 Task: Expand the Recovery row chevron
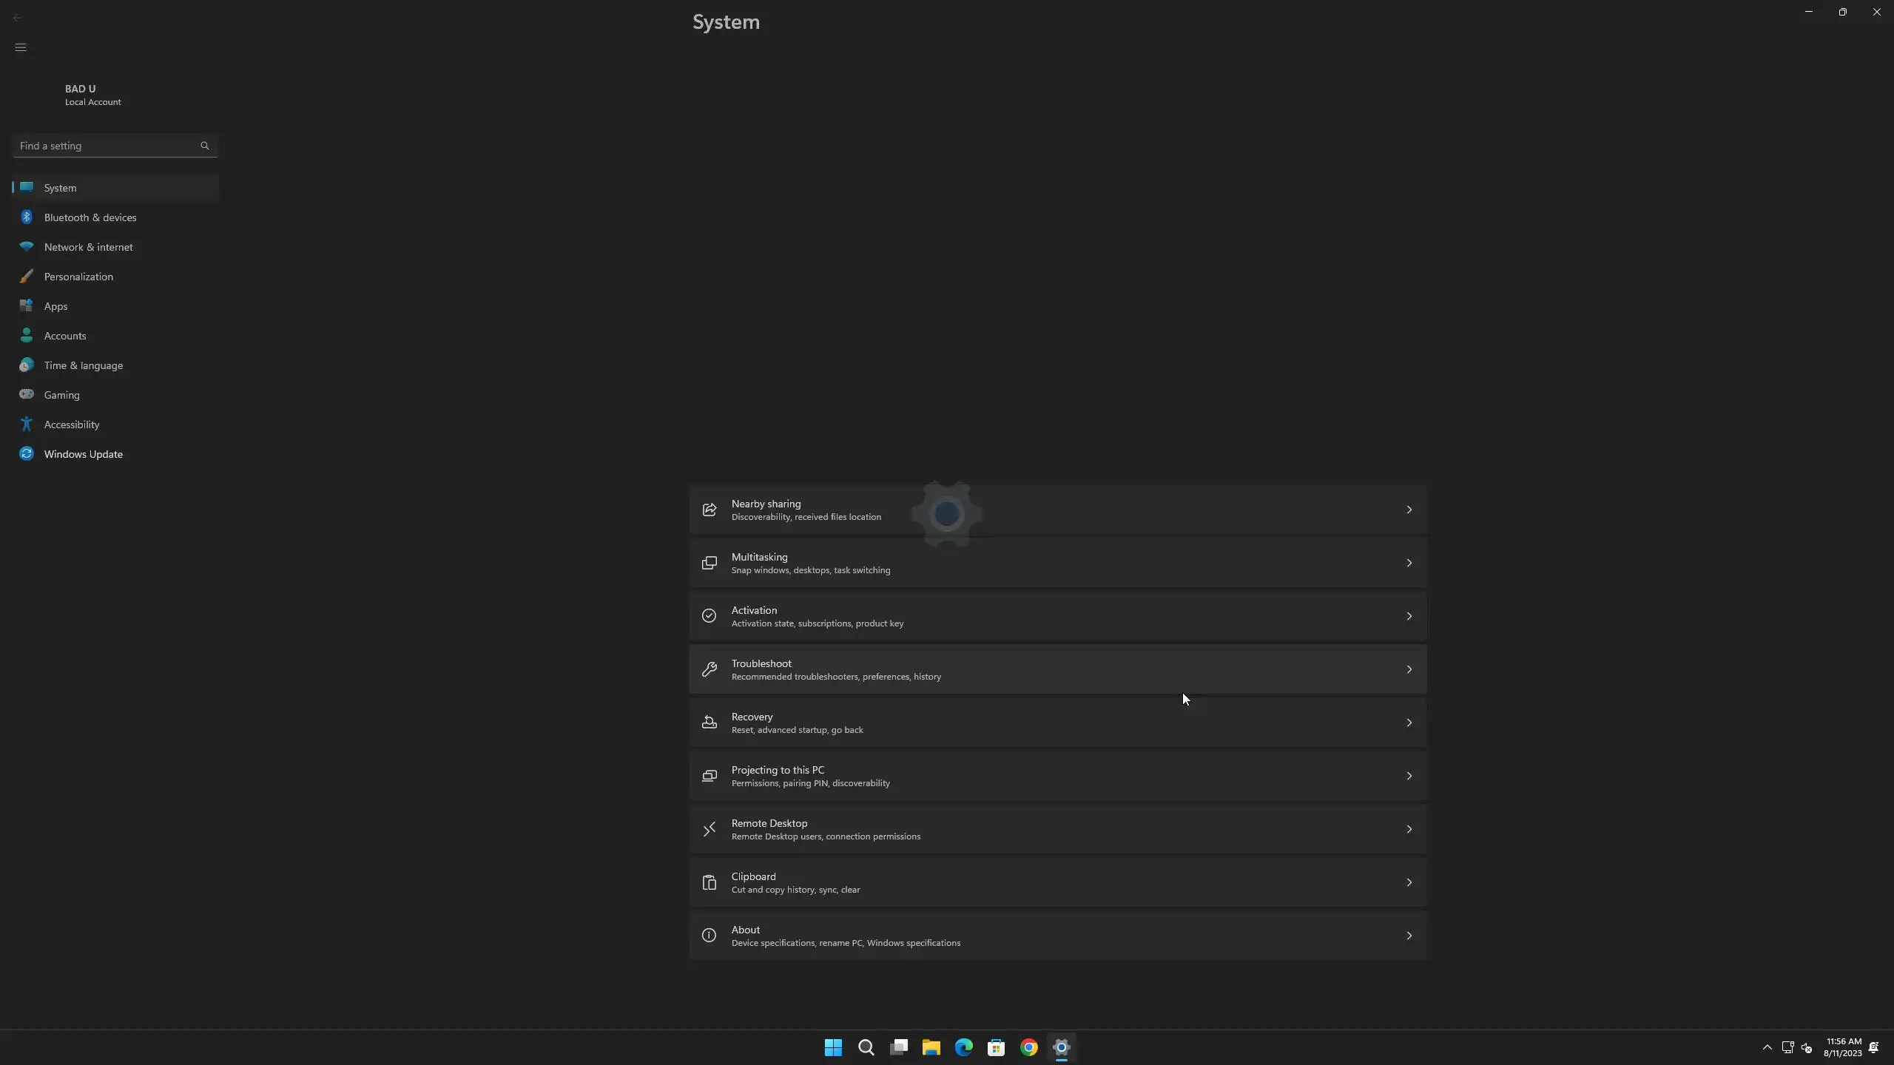(x=1409, y=723)
